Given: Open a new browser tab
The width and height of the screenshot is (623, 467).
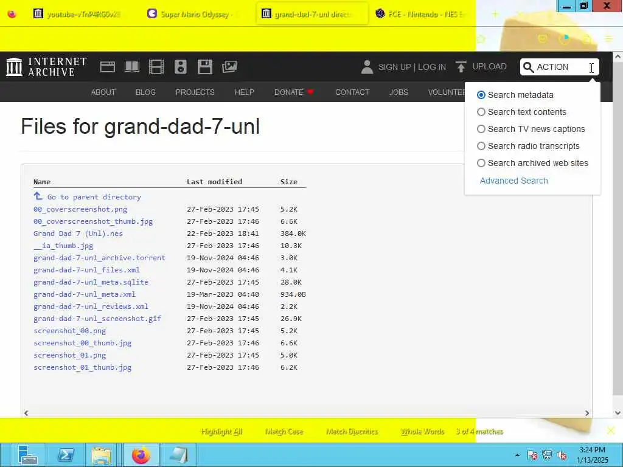Looking at the screenshot, I should [495, 15].
